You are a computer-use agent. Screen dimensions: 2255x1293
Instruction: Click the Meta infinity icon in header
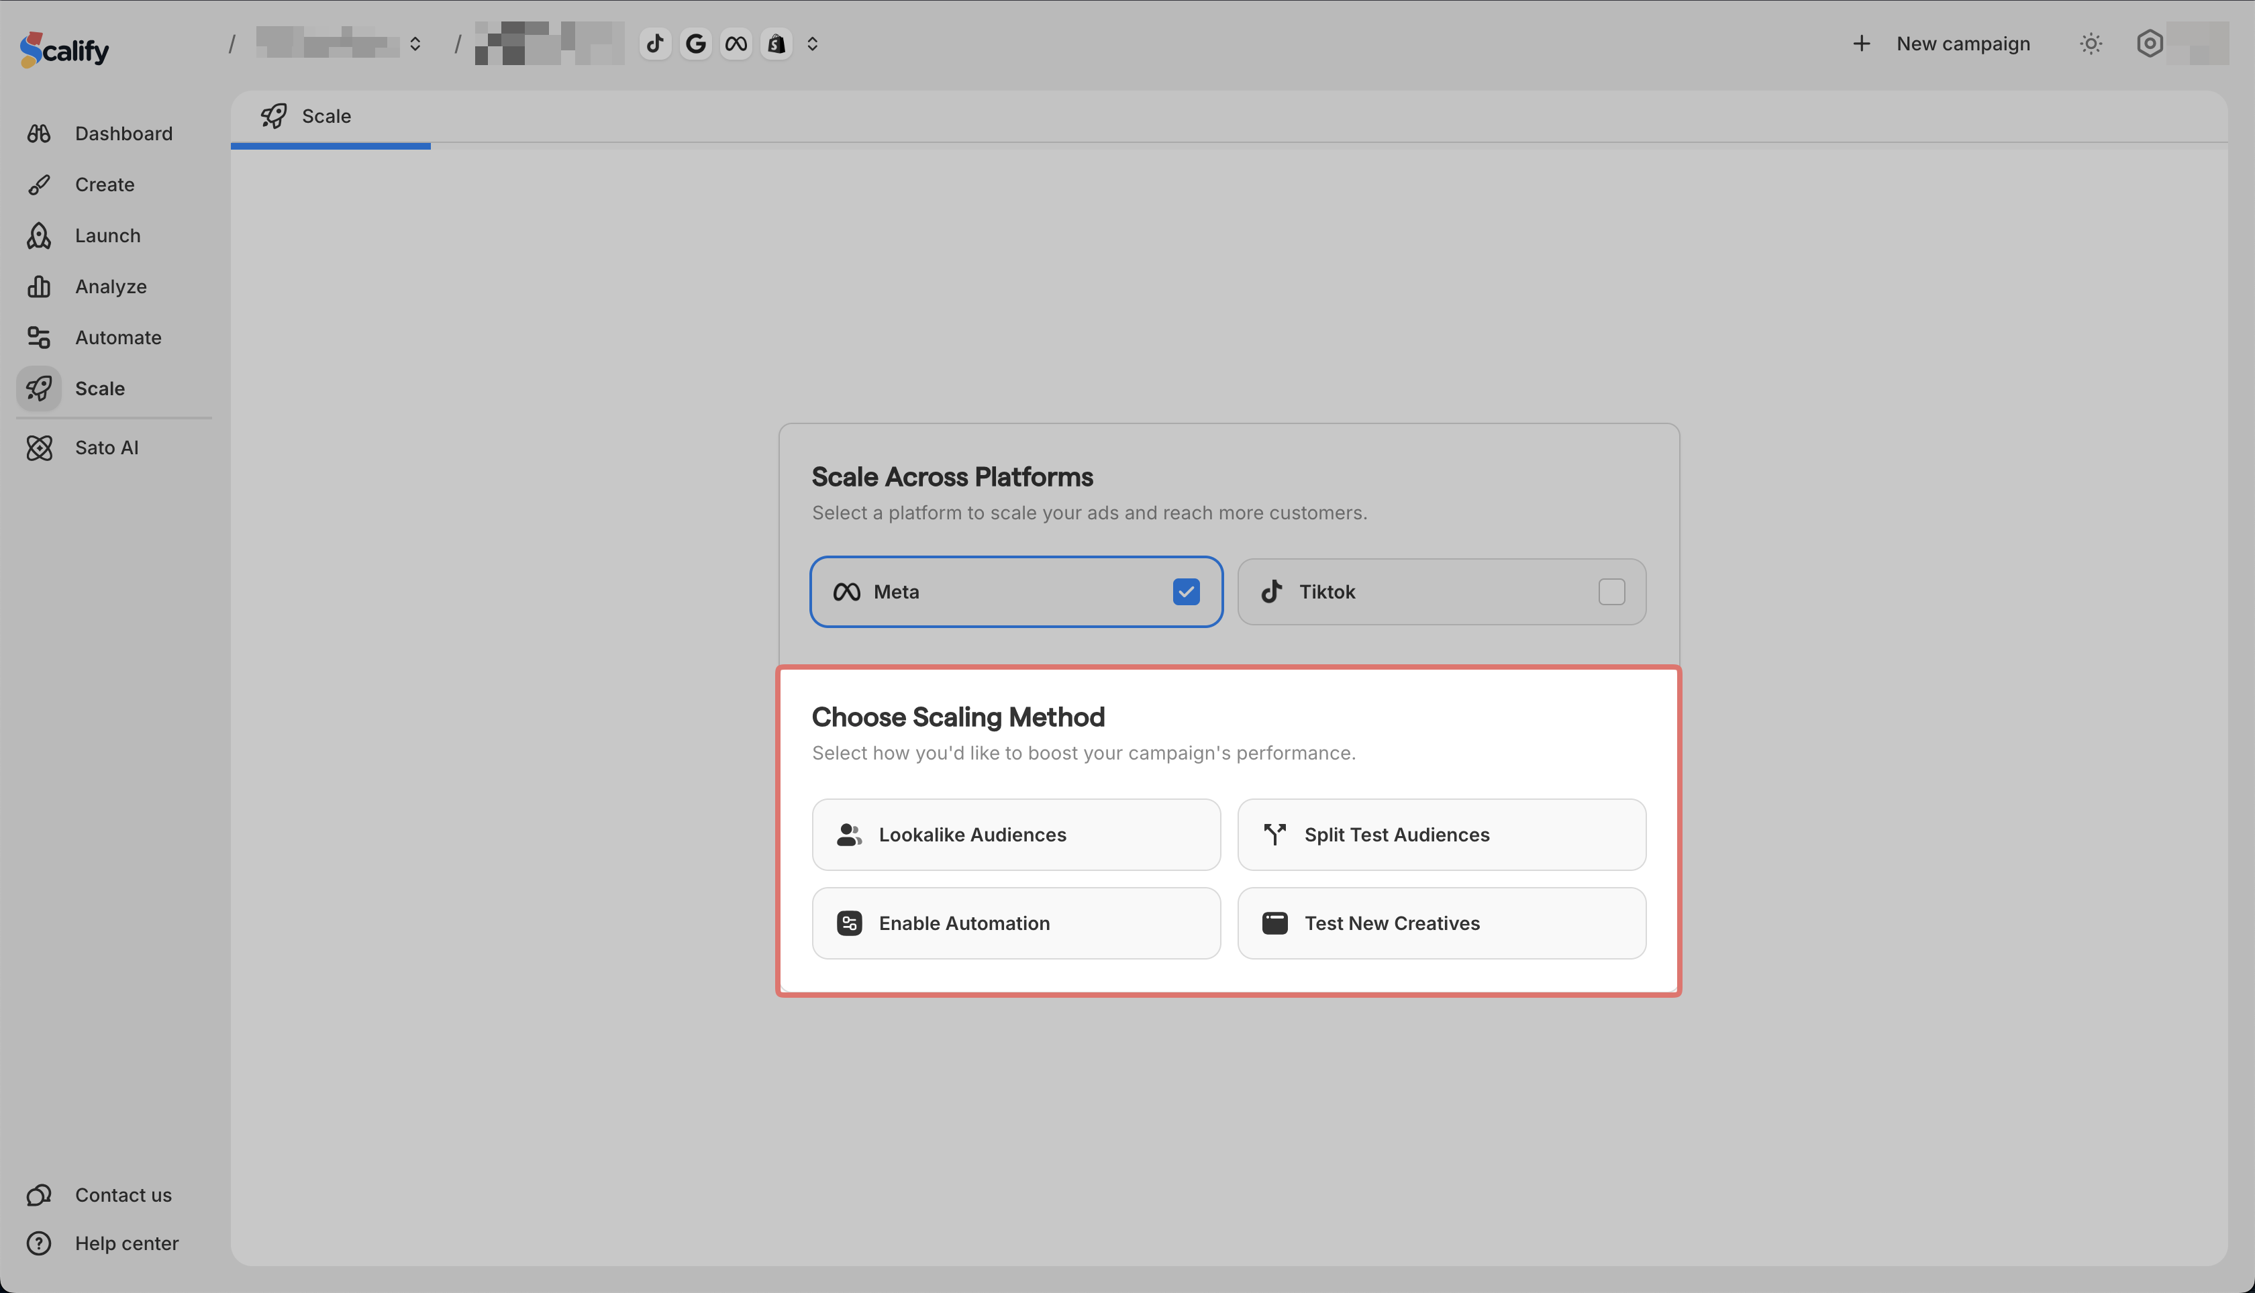point(736,44)
